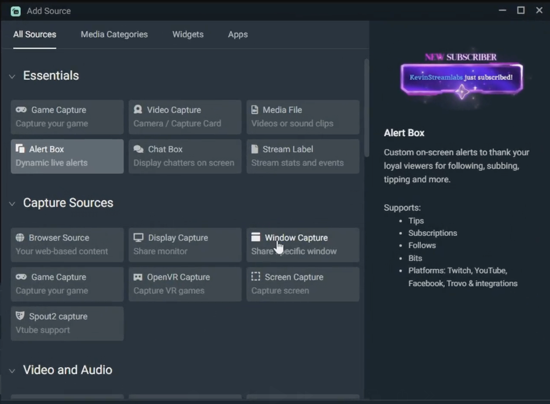Collapse the Video and Audio section

[12, 371]
